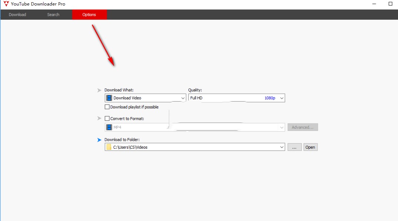Screen dimensions: 398x221
Task: Expand the download folder path dropdown
Action: click(x=282, y=147)
